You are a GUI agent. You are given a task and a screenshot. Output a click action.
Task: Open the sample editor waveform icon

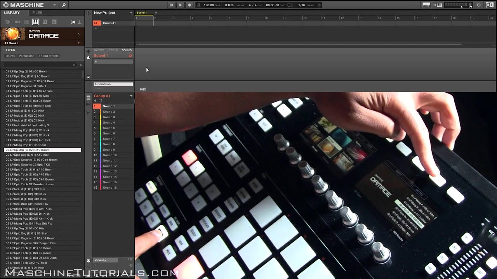pyautogui.click(x=89, y=112)
